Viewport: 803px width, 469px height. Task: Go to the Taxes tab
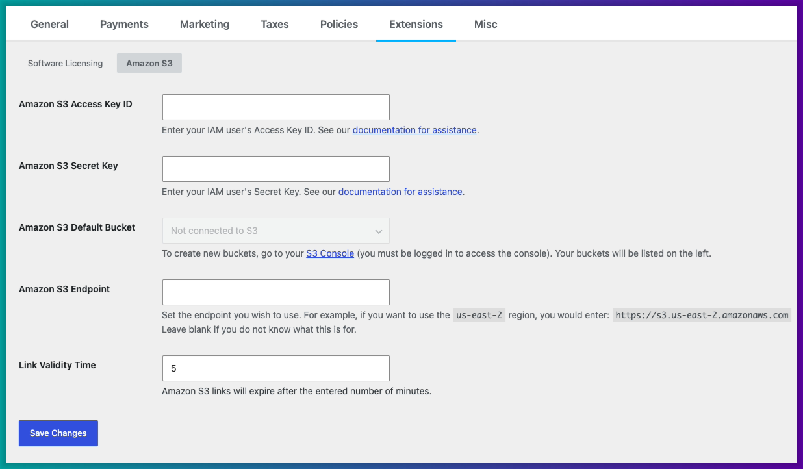275,24
